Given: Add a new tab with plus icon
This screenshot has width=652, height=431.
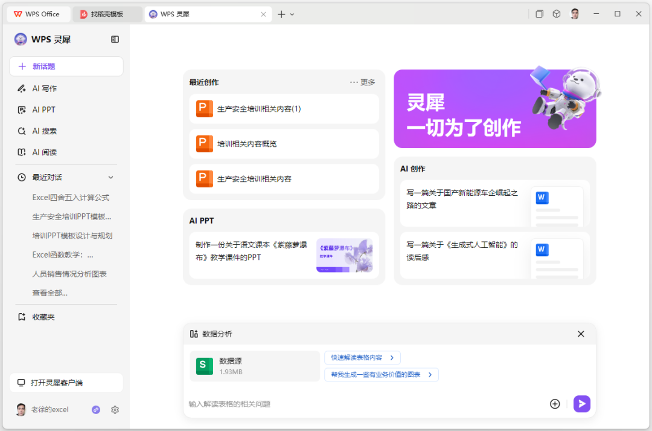Looking at the screenshot, I should click(281, 14).
